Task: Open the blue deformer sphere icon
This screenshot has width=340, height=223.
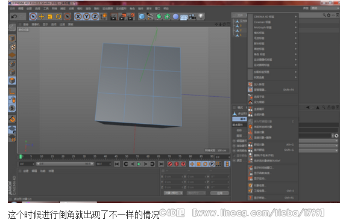Action: pos(175,17)
